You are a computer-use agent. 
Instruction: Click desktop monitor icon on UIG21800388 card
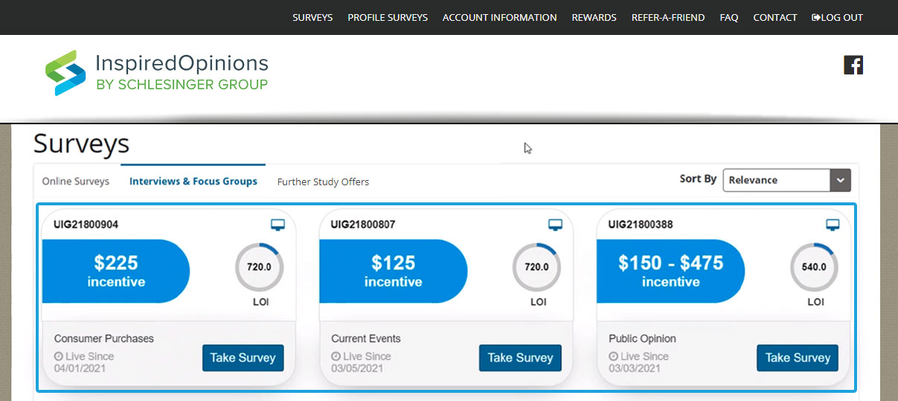click(833, 225)
